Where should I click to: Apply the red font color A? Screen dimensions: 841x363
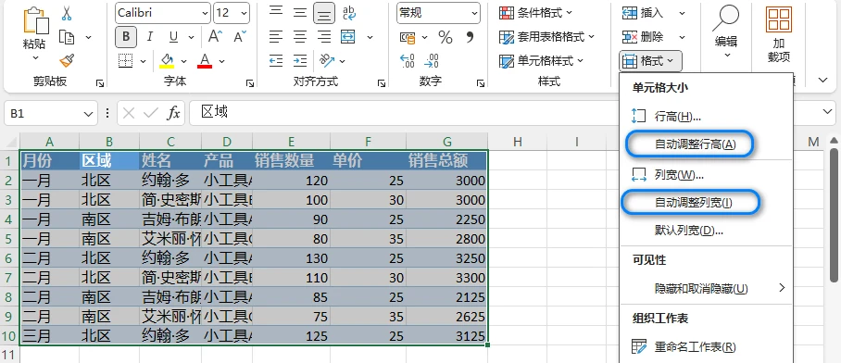(205, 60)
